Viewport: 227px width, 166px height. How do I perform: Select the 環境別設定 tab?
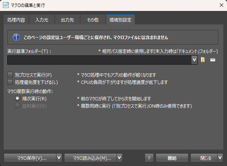(x=120, y=20)
